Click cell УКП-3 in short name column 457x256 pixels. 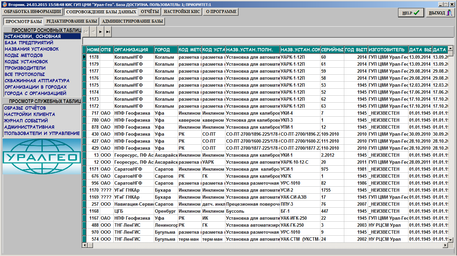pyautogui.click(x=300, y=120)
